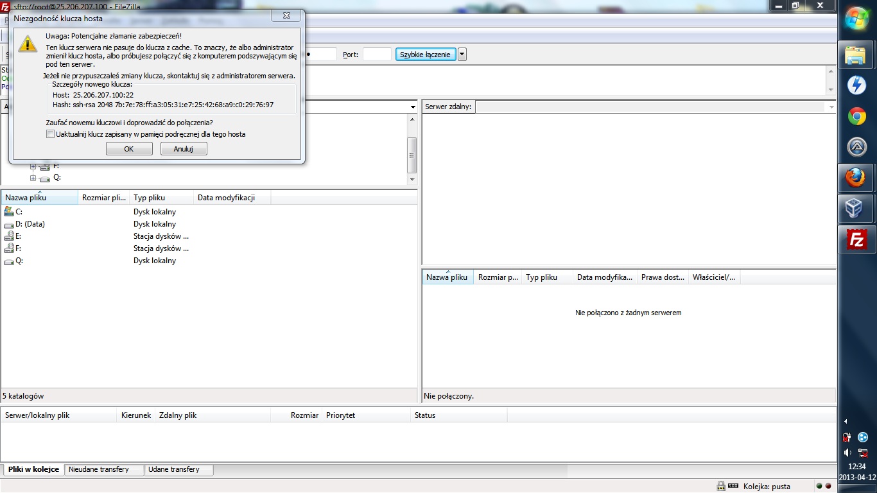
Task: Click the Szybkie łączenie quick connect button
Action: click(x=425, y=55)
